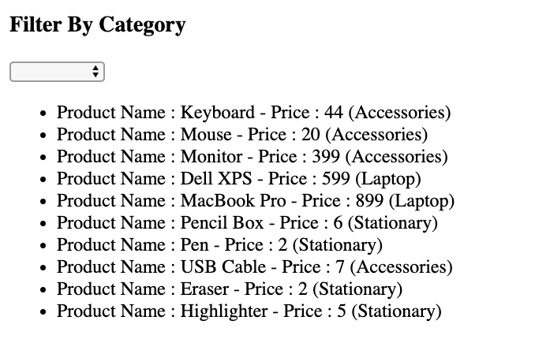Click the bullet point beside Keyboard
The image size is (535, 339).
click(43, 114)
